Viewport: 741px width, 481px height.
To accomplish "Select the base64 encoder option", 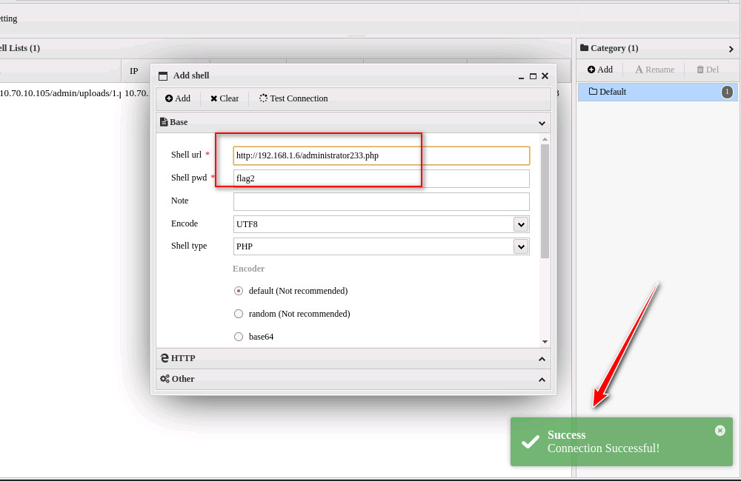I will (x=239, y=337).
